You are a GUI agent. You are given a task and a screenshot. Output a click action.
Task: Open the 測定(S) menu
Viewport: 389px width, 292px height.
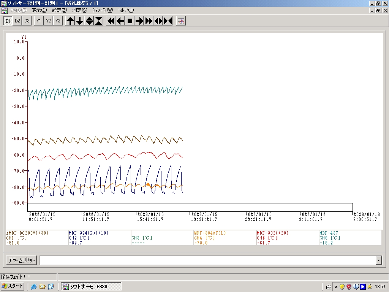point(79,10)
